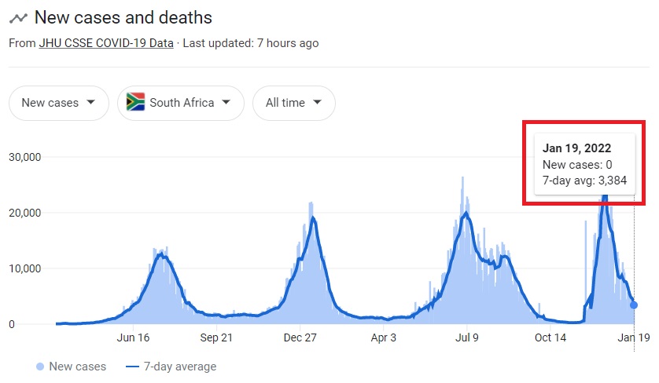
Task: Click the Jan 19 data point marker
Action: coord(635,305)
